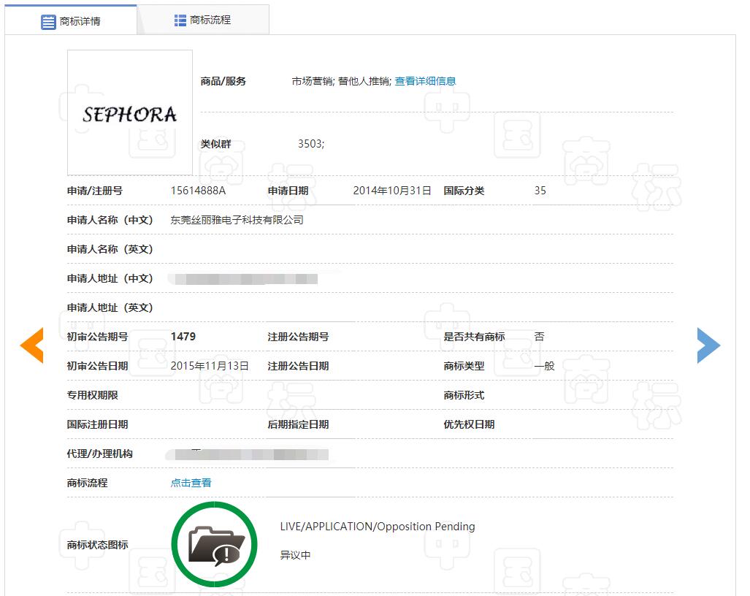Click similar group value 3503;
The width and height of the screenshot is (750, 596).
[x=311, y=144]
